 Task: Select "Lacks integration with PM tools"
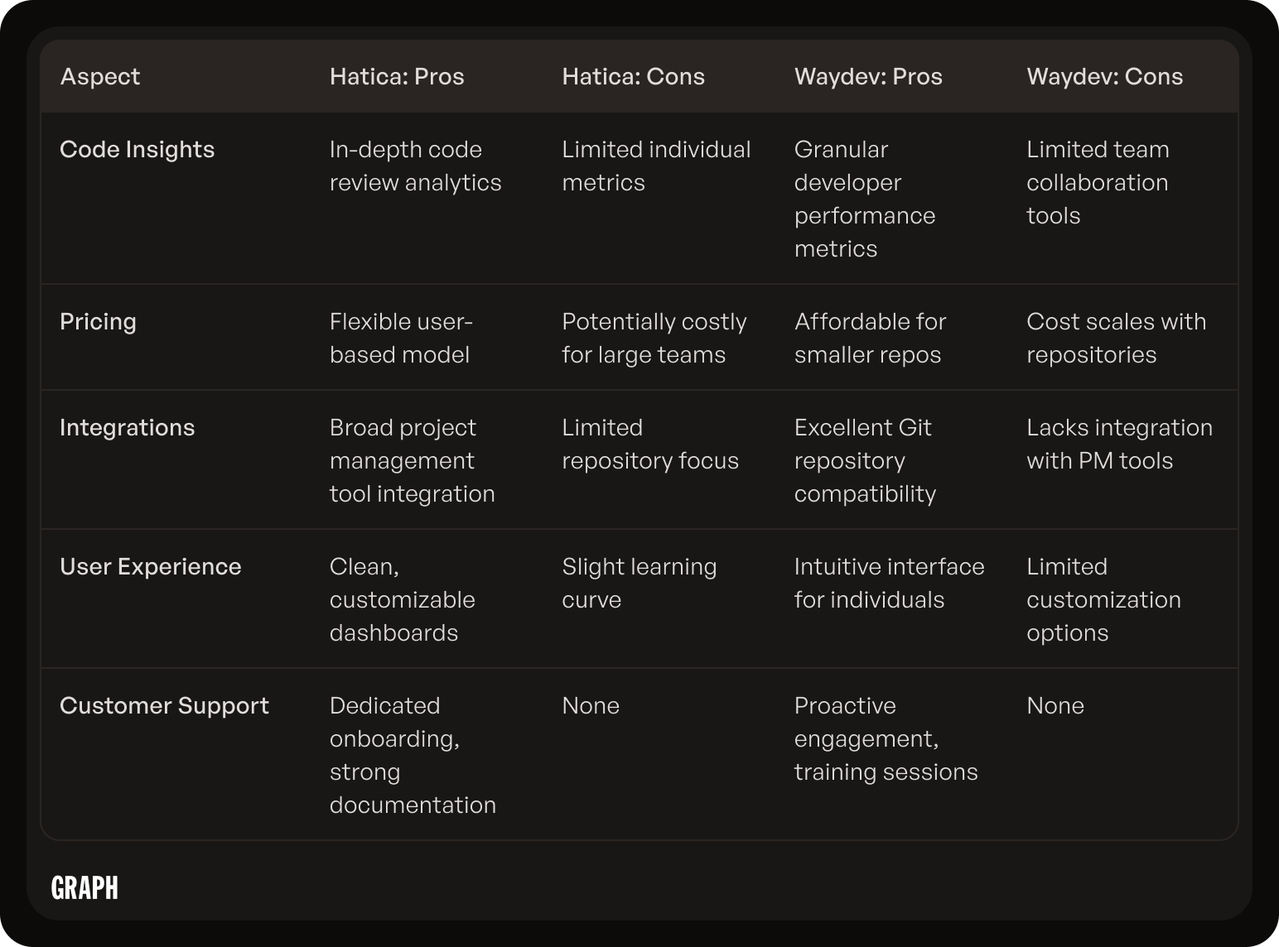click(x=1120, y=445)
